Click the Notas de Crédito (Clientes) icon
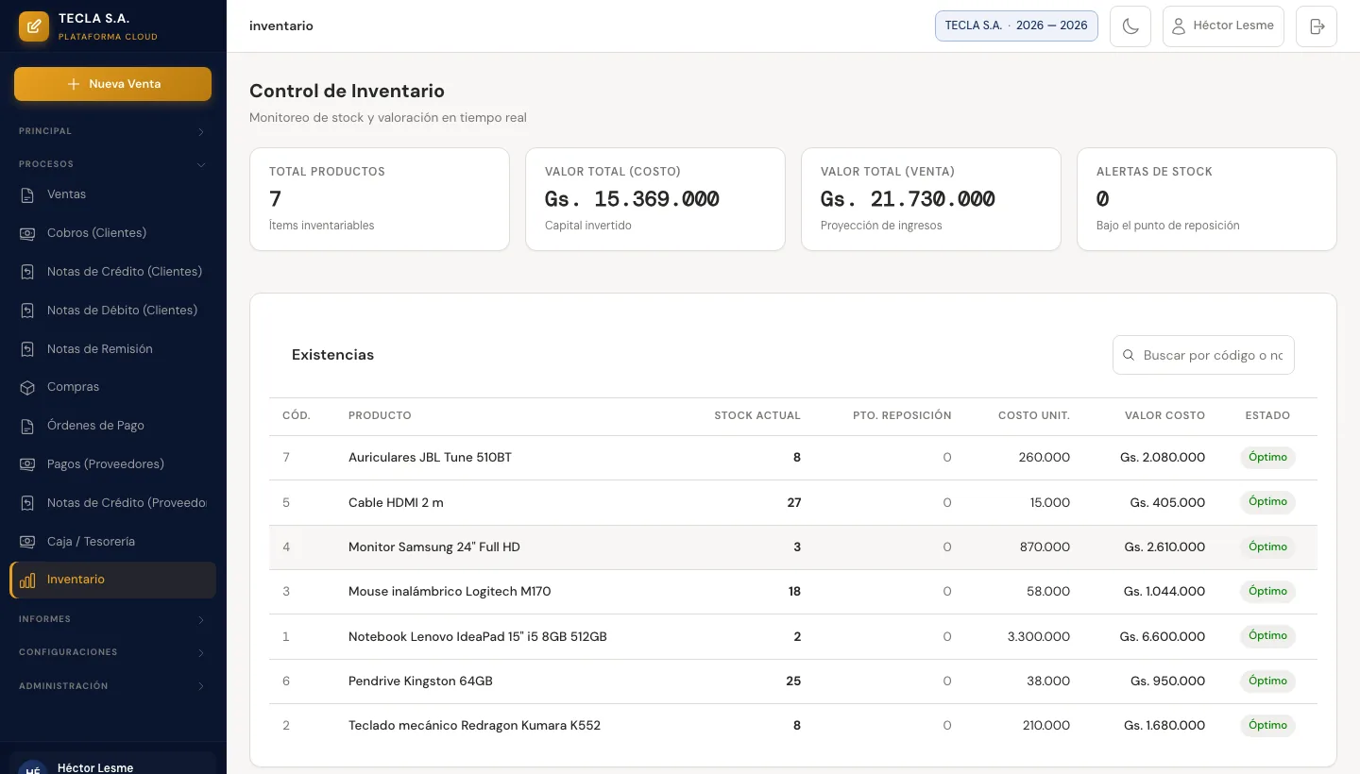This screenshot has width=1360, height=774. click(x=28, y=272)
